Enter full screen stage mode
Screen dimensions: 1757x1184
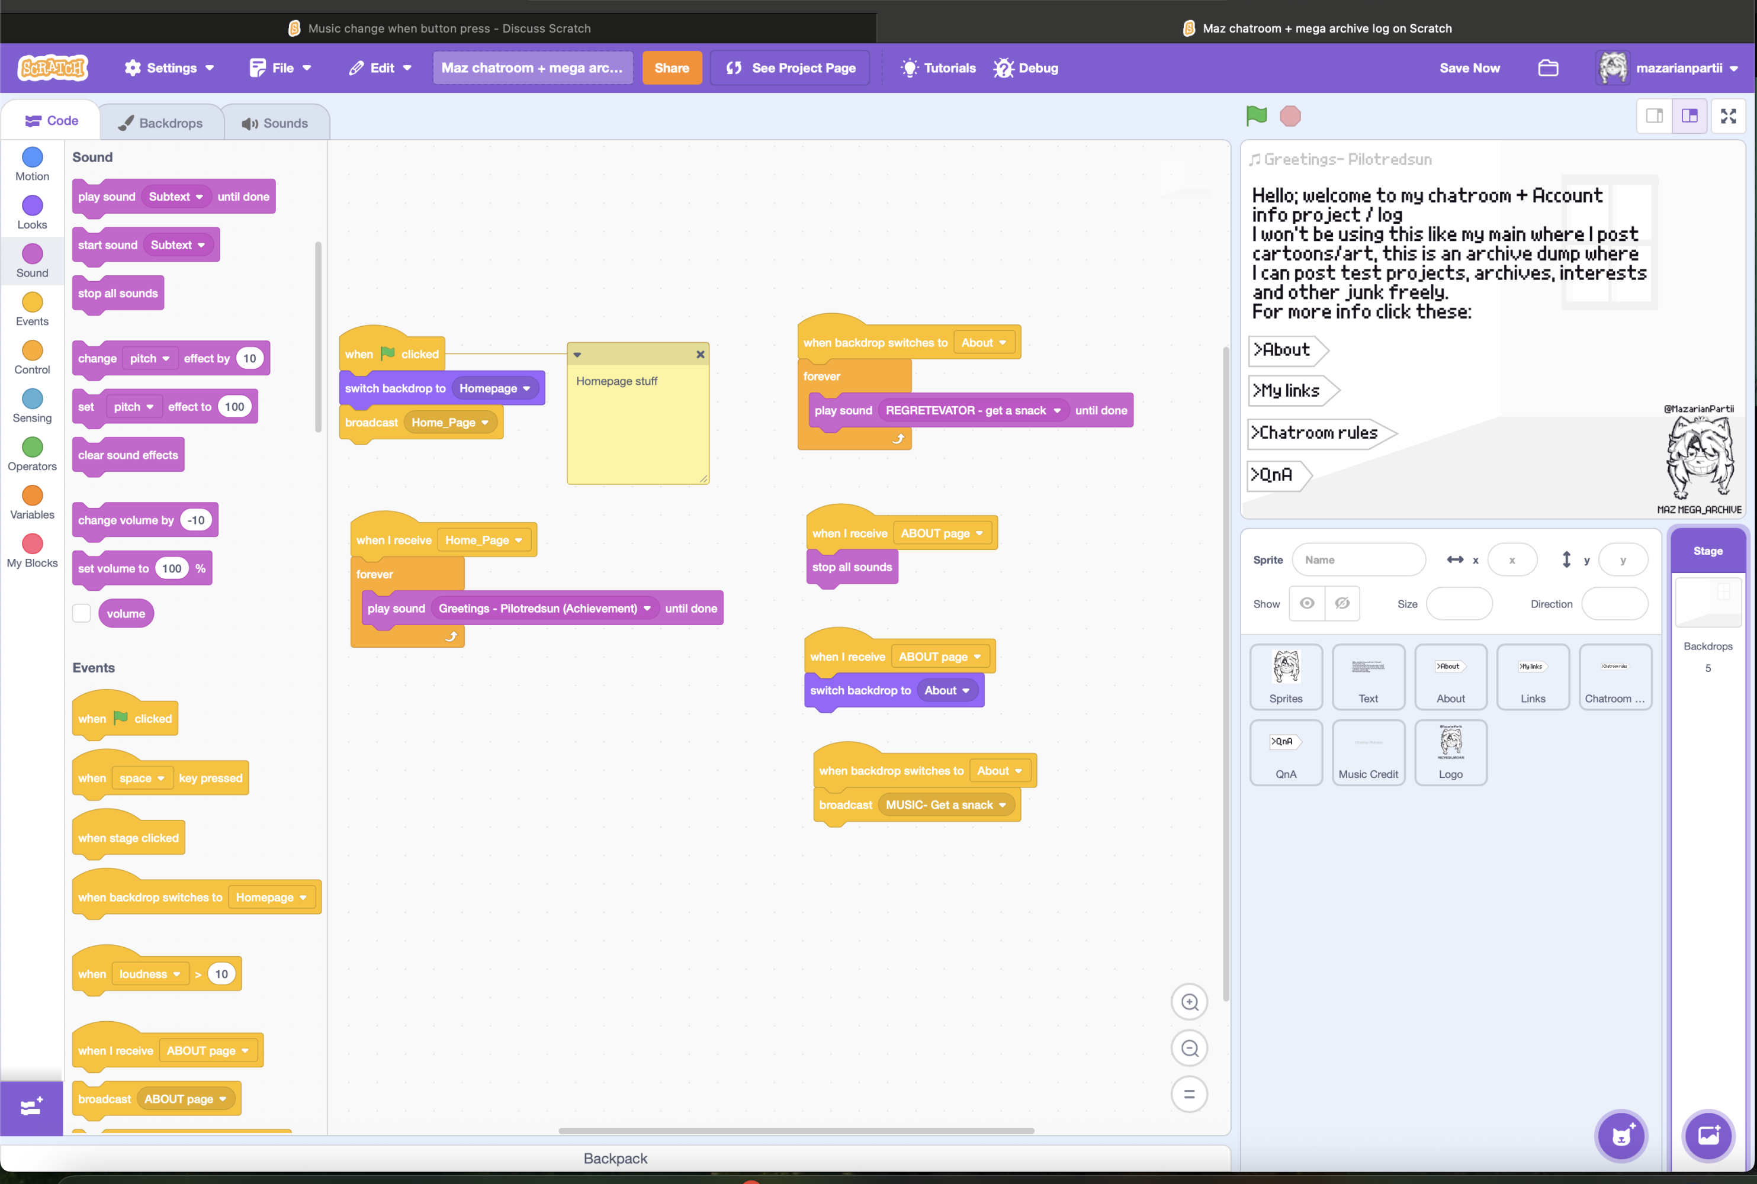coord(1727,115)
